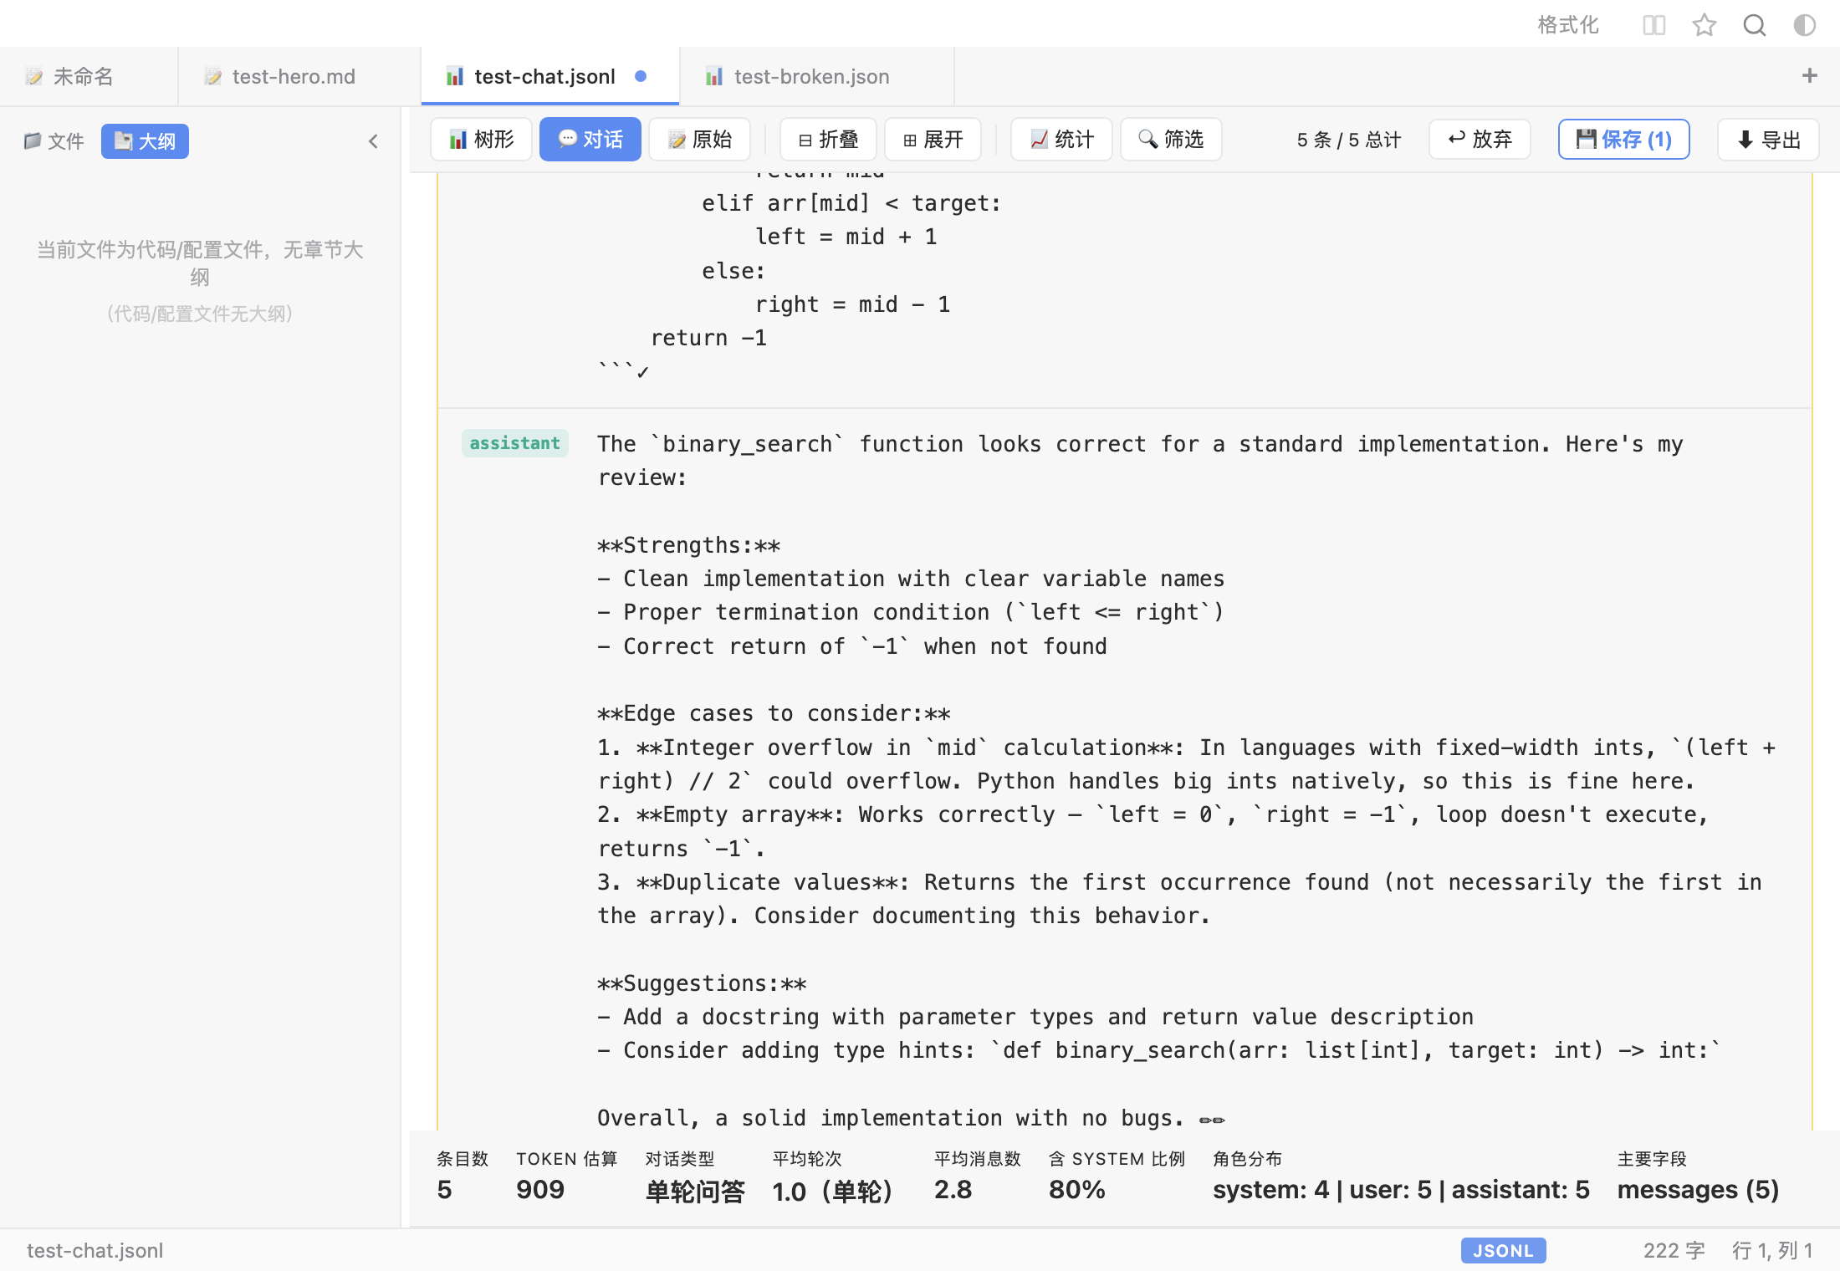Toggle dark/light theme icon
The height and width of the screenshot is (1271, 1840).
click(x=1805, y=25)
